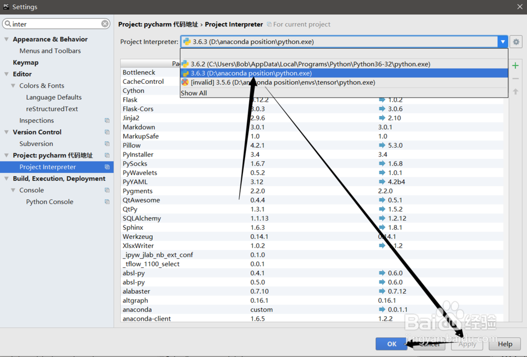Select the Pygments package row

pyautogui.click(x=312, y=191)
